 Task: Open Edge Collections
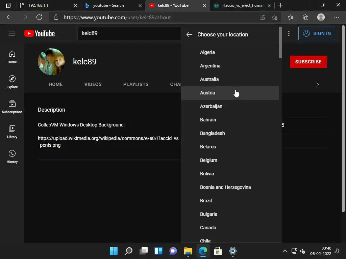305,17
